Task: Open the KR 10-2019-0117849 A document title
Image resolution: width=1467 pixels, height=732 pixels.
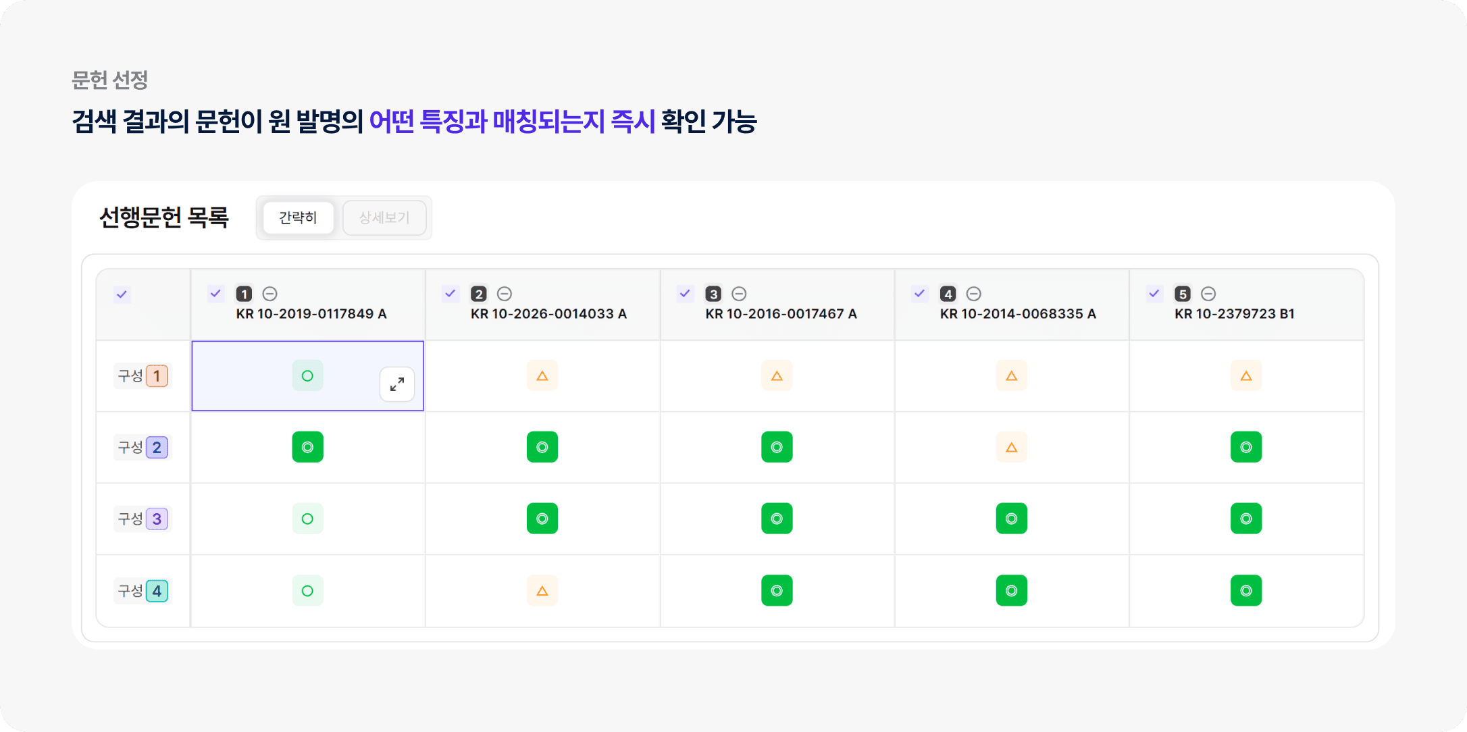Action: click(311, 314)
